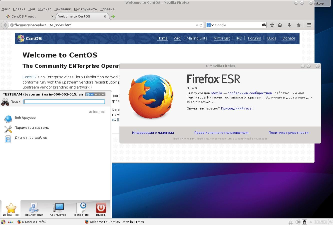The height and width of the screenshot is (225, 333).
Task: Switch to Приложения tab in KDE menu
Action: pos(34,209)
